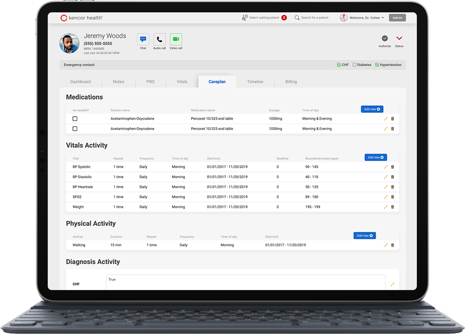
Task: Edit the BP Systolic vital row
Action: (x=385, y=167)
